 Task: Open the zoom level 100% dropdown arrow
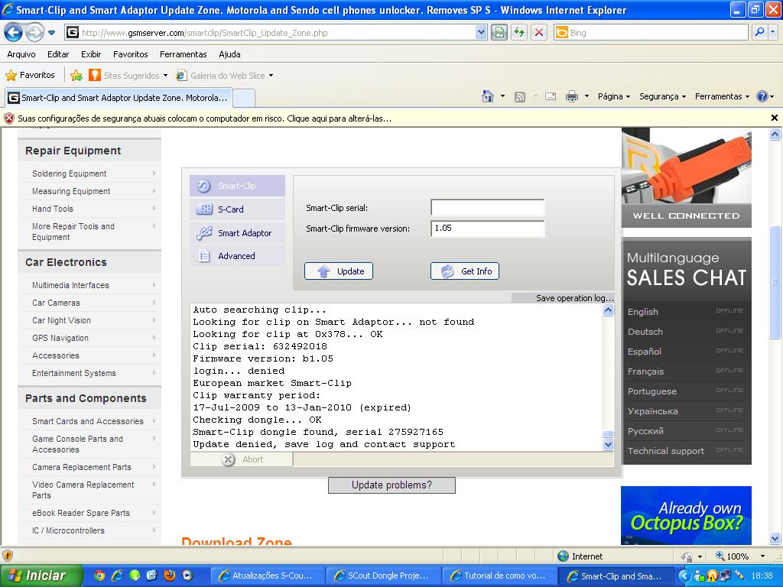(762, 556)
